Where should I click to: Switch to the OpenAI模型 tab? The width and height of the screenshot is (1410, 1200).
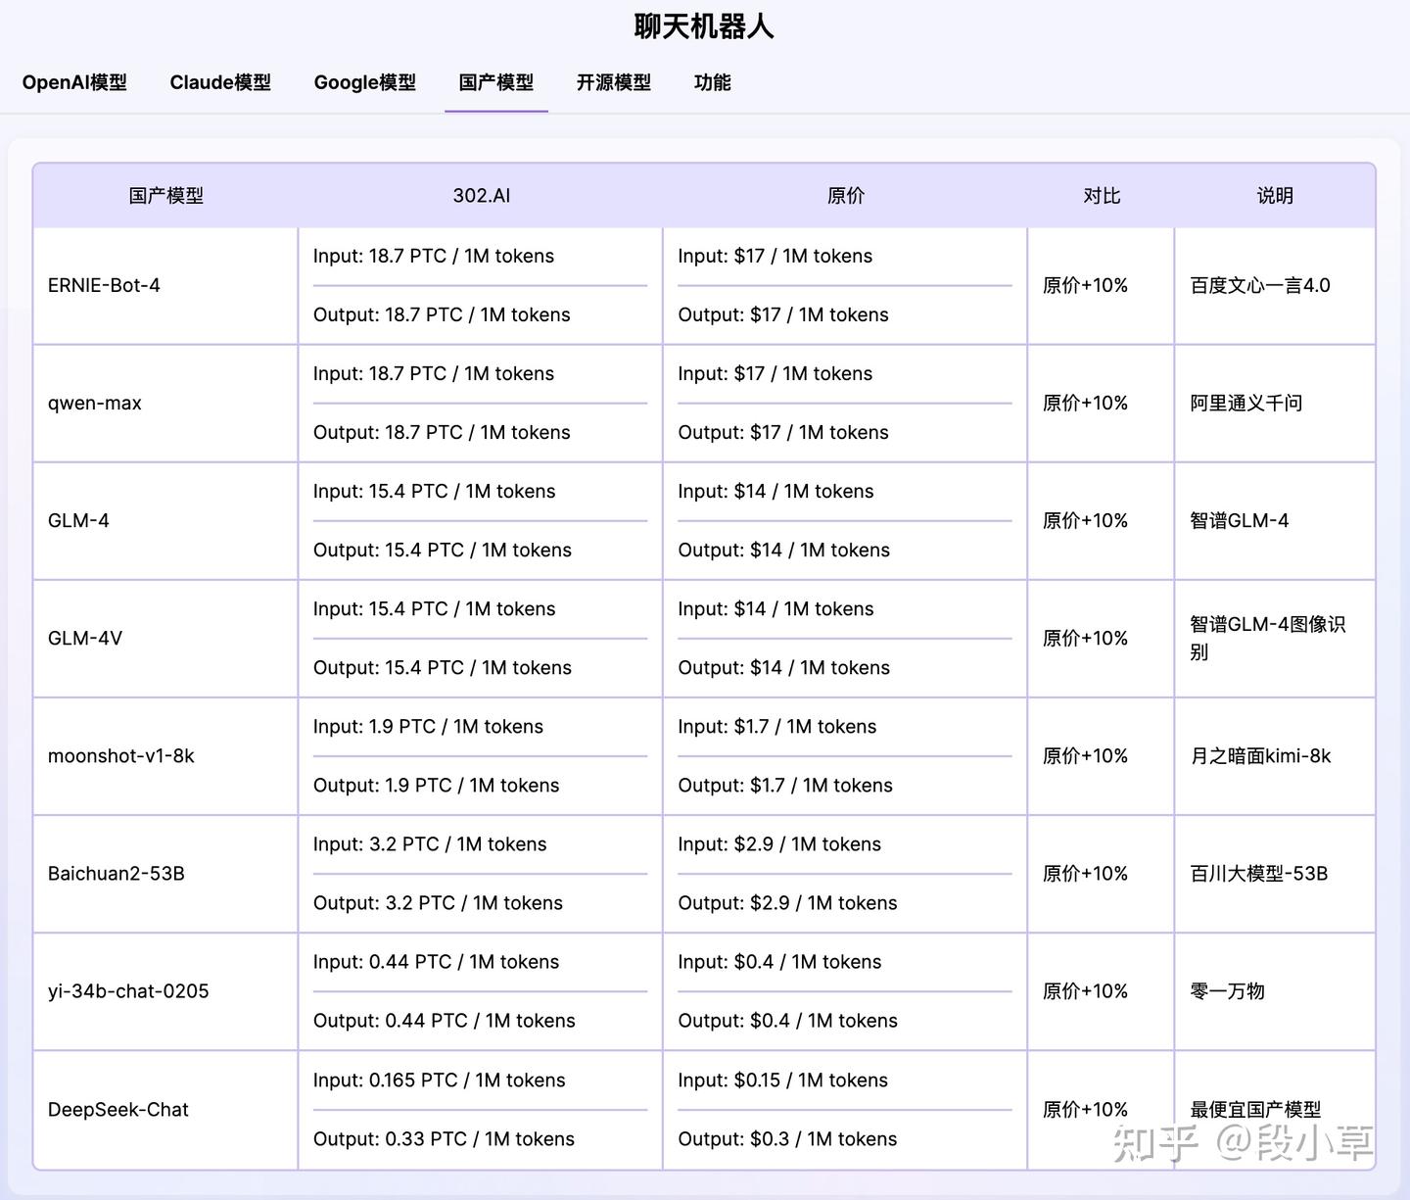click(73, 82)
